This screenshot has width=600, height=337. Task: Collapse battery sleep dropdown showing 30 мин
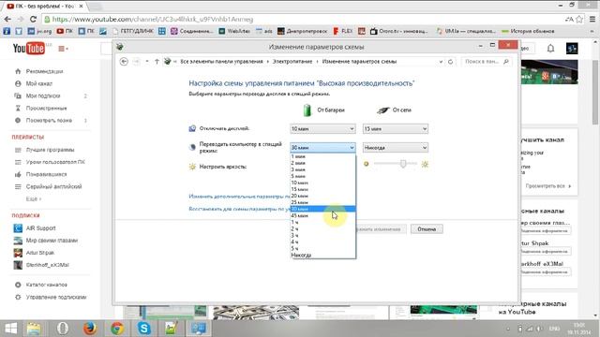coord(322,148)
